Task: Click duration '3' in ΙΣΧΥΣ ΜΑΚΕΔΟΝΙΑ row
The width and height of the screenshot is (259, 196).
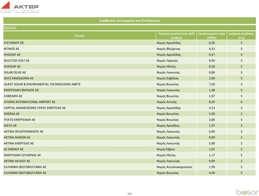Action: click(241, 78)
